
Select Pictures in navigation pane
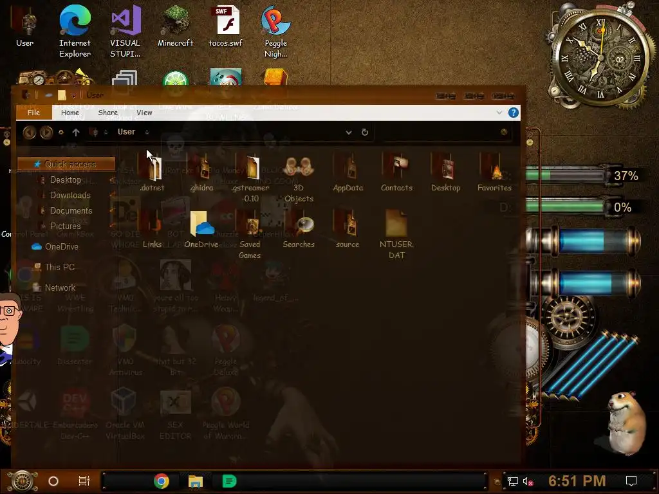click(66, 226)
